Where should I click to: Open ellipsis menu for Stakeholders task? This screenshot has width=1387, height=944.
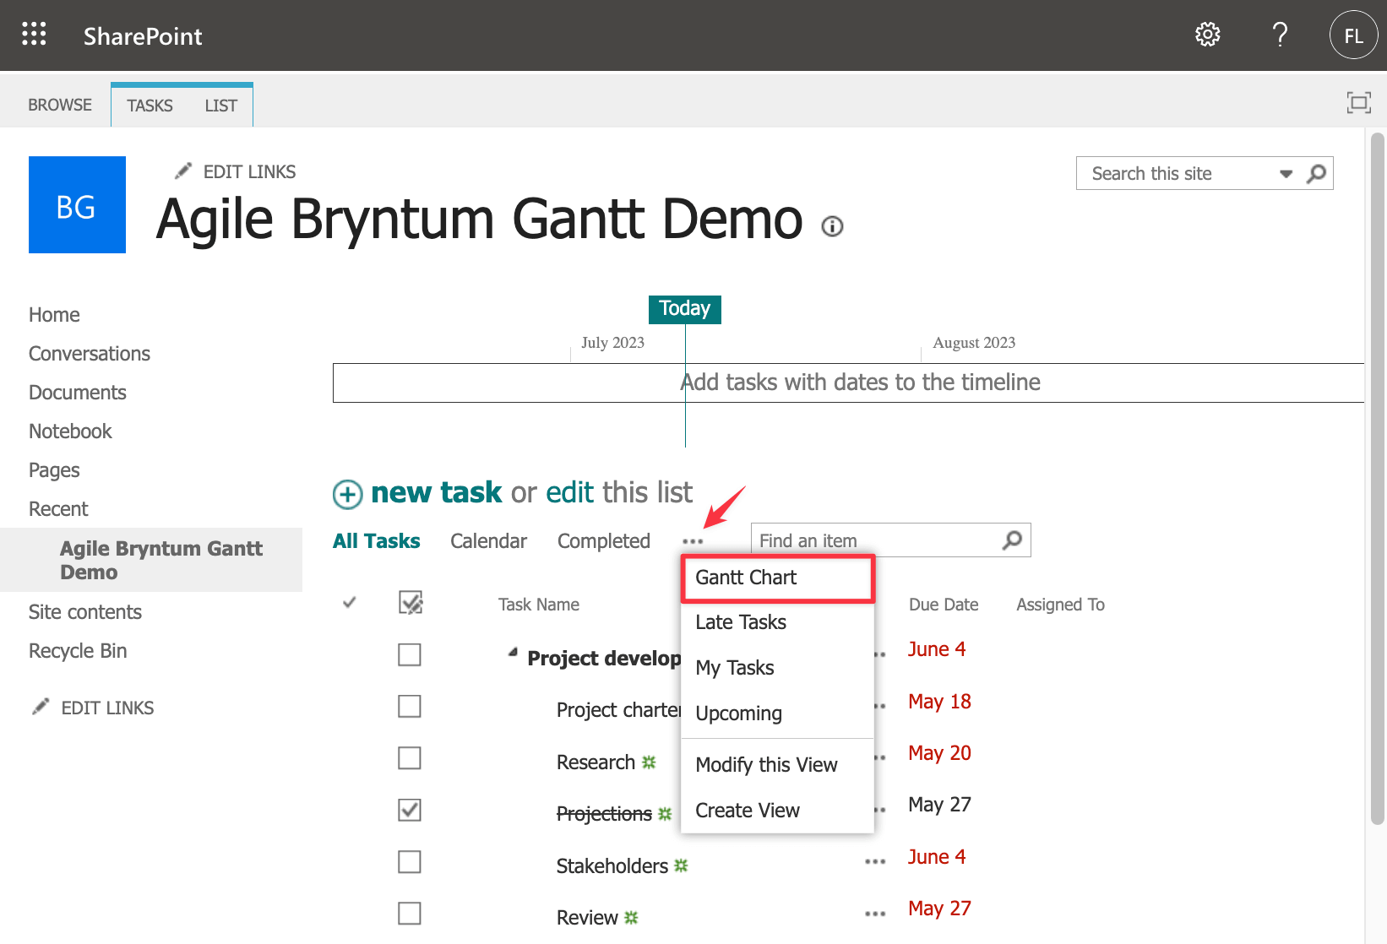click(x=875, y=862)
